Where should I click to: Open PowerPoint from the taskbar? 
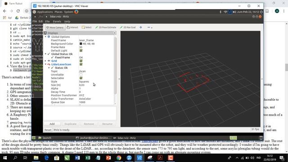[108, 158]
